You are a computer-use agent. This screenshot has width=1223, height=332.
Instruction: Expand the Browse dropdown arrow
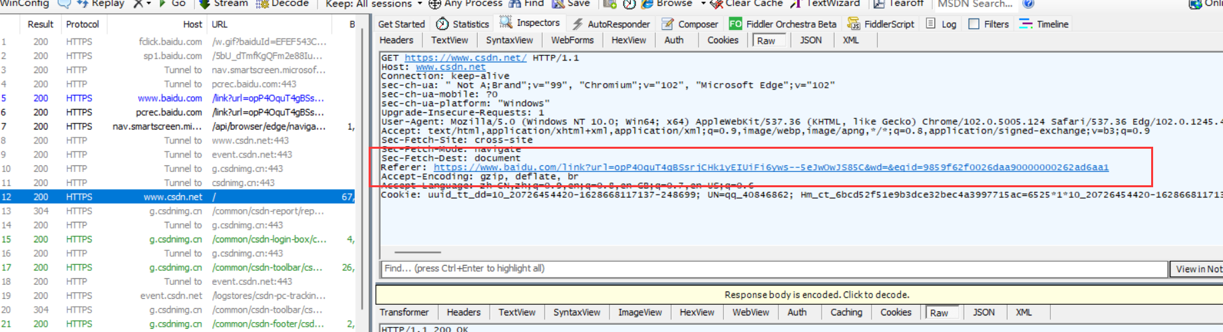pyautogui.click(x=703, y=3)
